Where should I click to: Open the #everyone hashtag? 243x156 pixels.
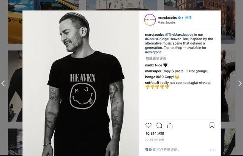coord(153,52)
